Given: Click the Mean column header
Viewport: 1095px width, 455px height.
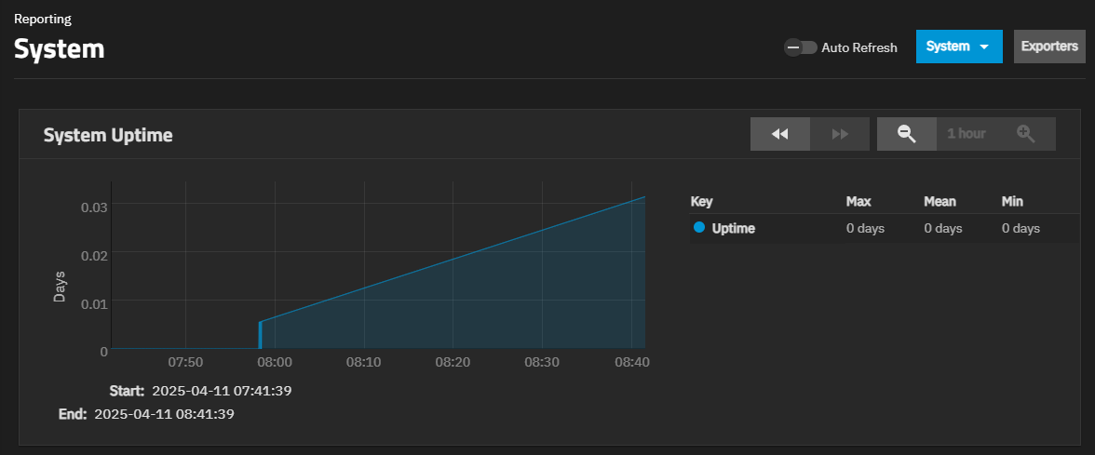Looking at the screenshot, I should coord(940,201).
